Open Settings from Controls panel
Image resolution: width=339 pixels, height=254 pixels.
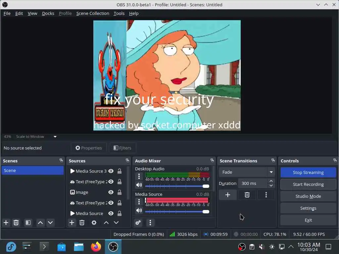[x=308, y=208]
